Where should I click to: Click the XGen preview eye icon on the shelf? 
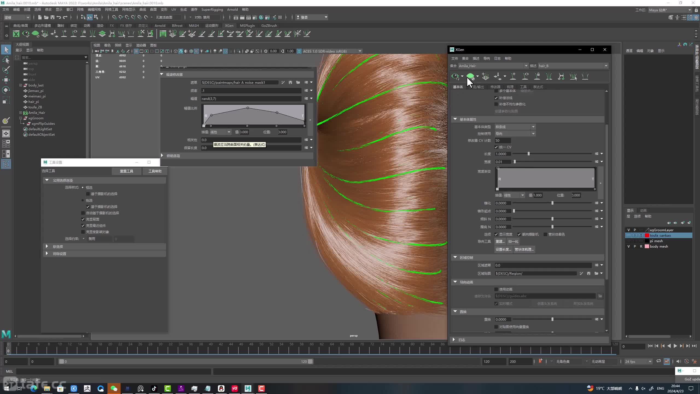[x=26, y=34]
